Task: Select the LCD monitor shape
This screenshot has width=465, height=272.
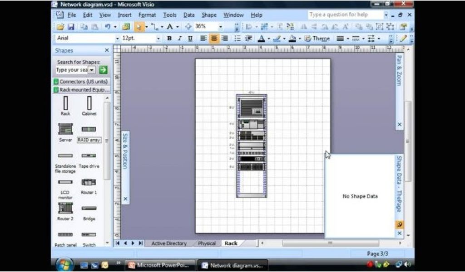Action: (x=65, y=189)
